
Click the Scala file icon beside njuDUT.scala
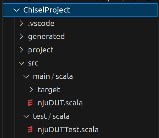point(30,102)
